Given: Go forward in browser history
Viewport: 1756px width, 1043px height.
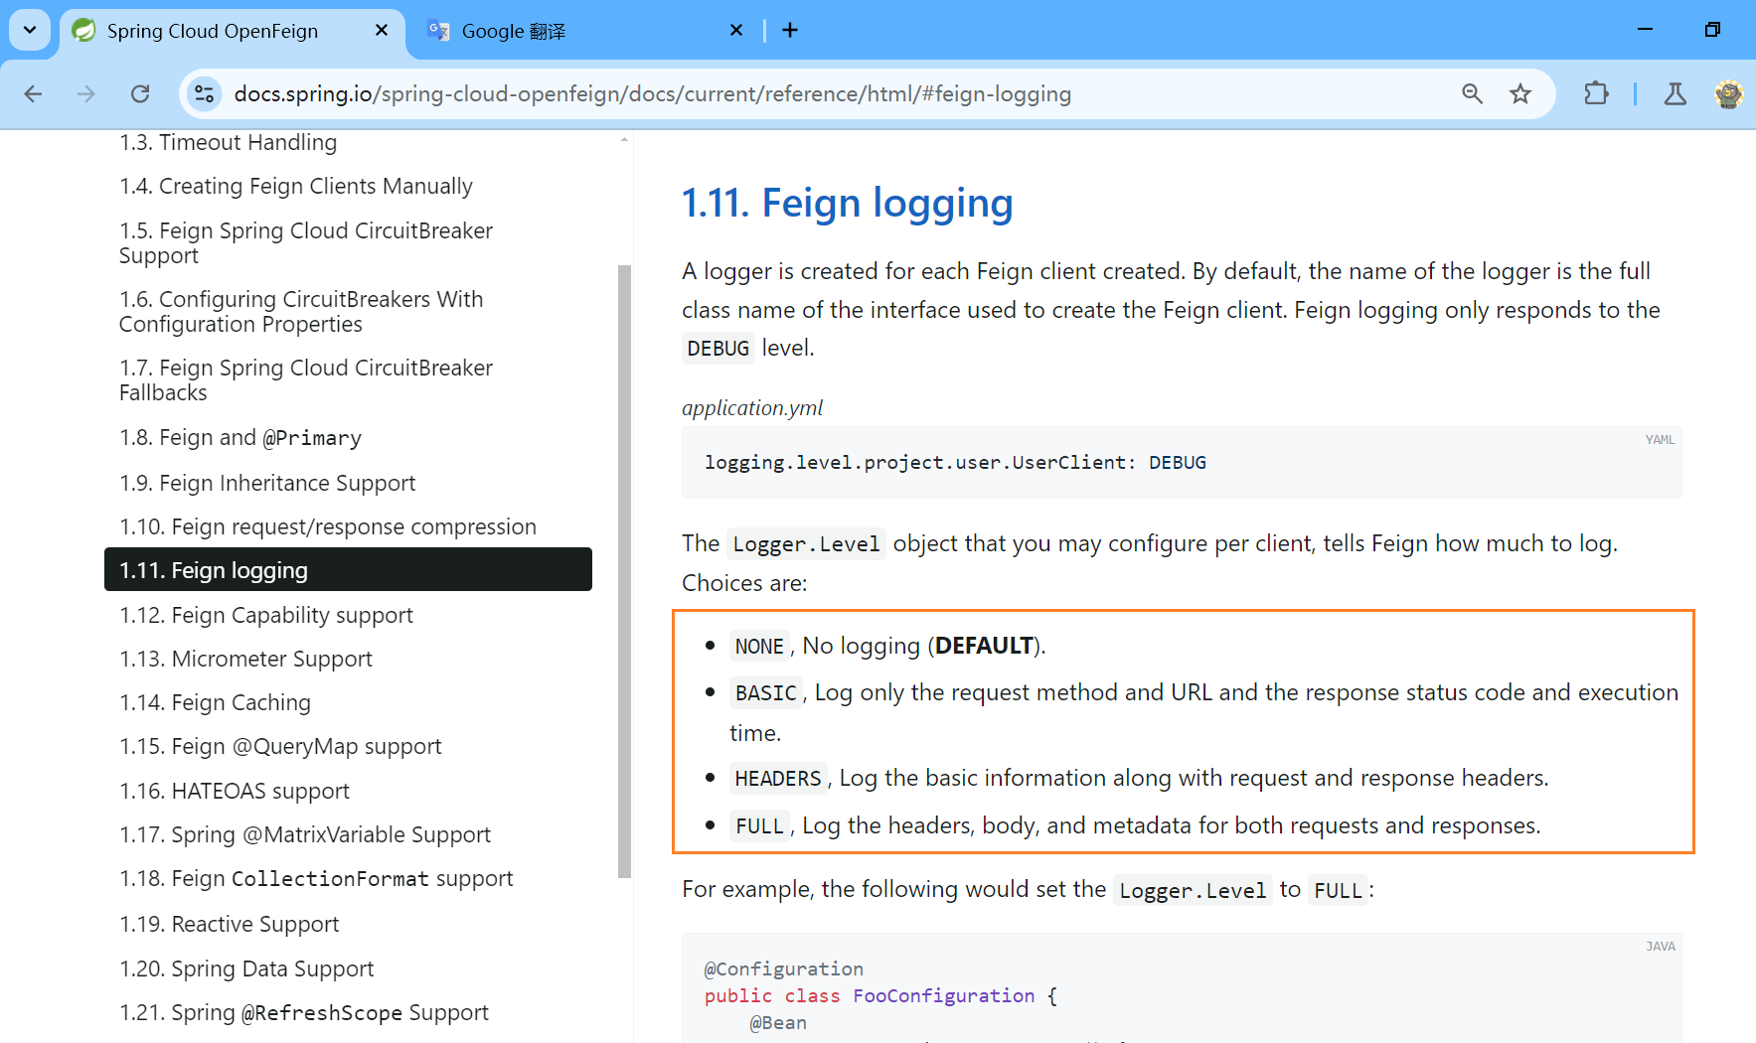Looking at the screenshot, I should [x=86, y=93].
